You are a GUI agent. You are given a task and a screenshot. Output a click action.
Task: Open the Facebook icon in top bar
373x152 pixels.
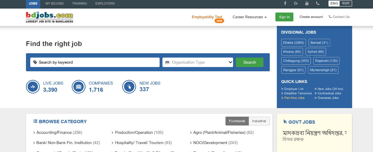click(285, 3)
